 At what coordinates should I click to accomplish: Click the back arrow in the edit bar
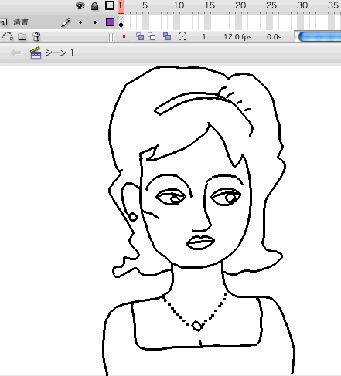15,53
